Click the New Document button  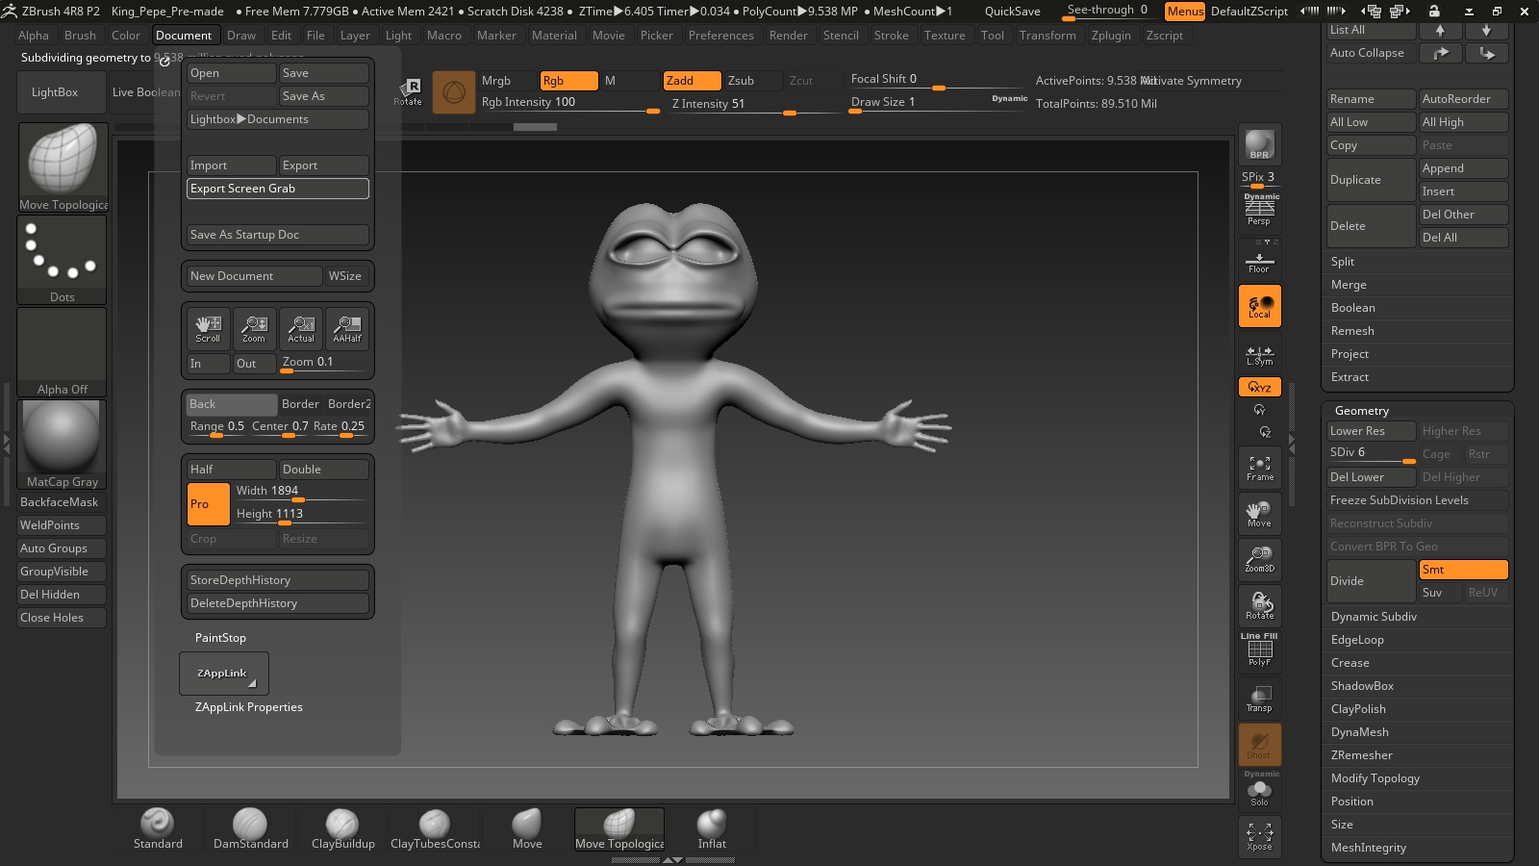point(254,276)
